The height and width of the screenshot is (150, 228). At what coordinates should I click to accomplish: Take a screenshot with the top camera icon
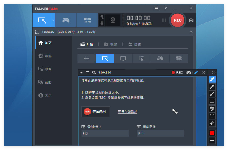(191, 20)
